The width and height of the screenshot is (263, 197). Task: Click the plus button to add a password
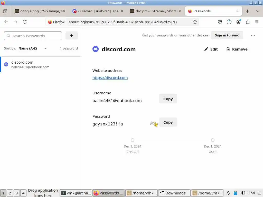tap(72, 35)
